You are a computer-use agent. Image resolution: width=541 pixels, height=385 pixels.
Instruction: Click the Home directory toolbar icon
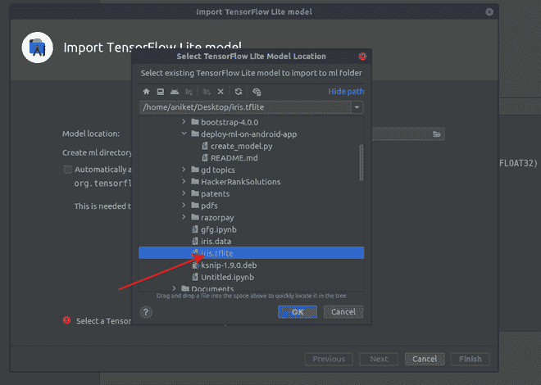(147, 92)
